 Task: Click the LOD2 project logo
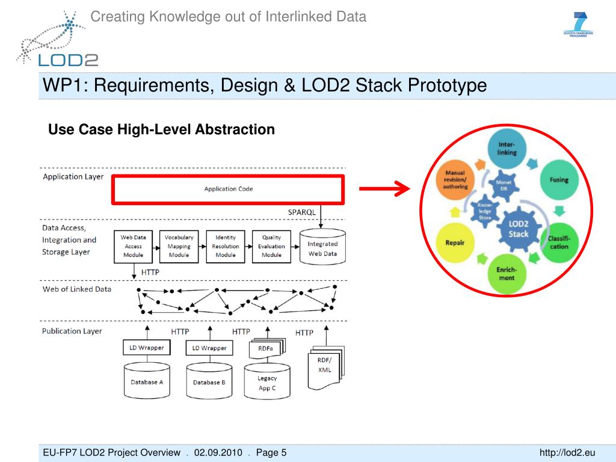click(57, 38)
